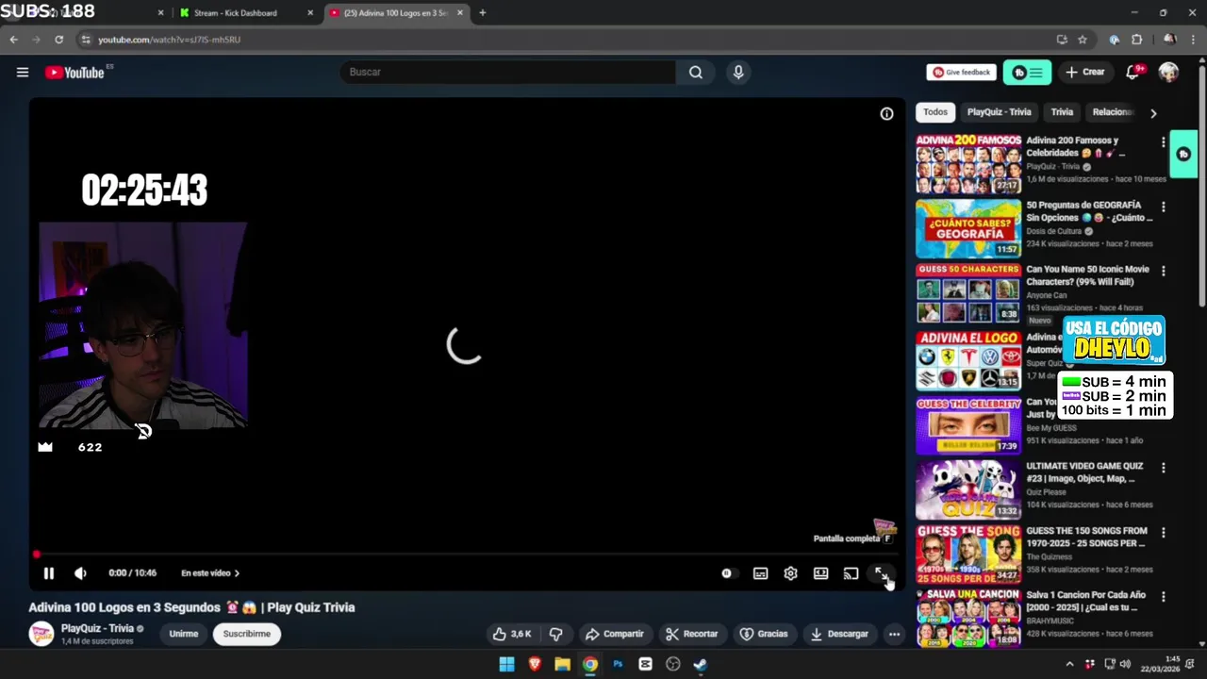
Task: Expand the 'En este vídeo' chapters
Action: (210, 572)
